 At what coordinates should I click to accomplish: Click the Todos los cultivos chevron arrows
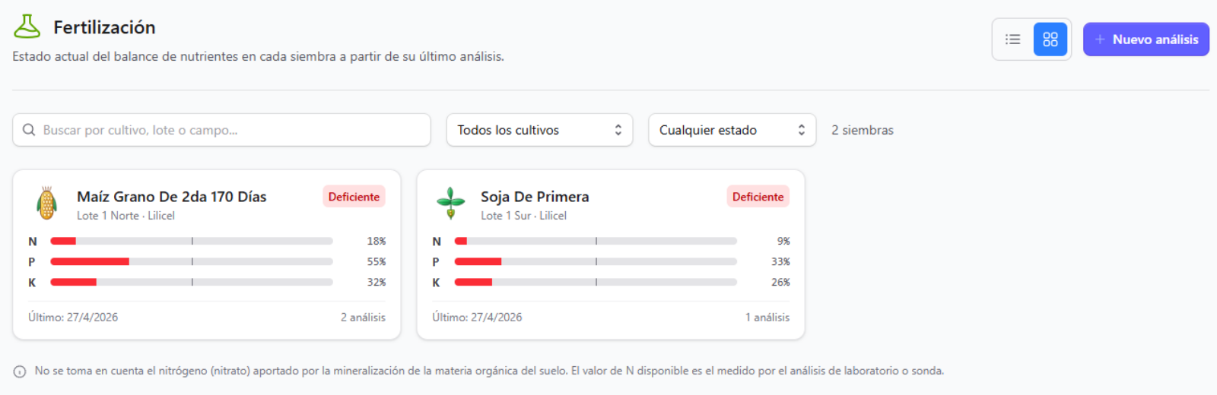[x=618, y=130]
